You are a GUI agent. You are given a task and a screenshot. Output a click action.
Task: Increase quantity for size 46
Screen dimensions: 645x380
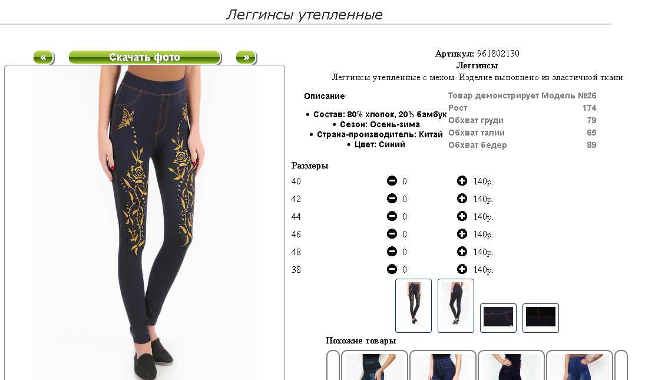point(462,234)
